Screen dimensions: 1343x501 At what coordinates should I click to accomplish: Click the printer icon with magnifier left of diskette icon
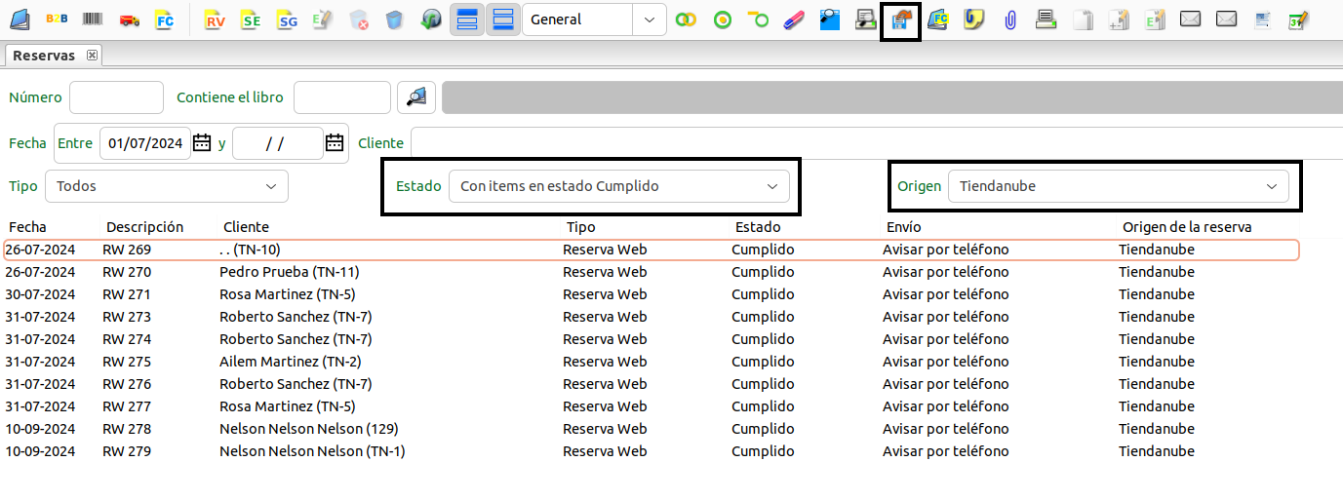point(865,19)
